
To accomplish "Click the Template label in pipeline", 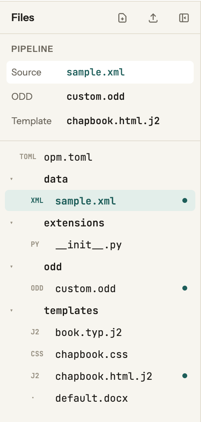I will pyautogui.click(x=31, y=121).
